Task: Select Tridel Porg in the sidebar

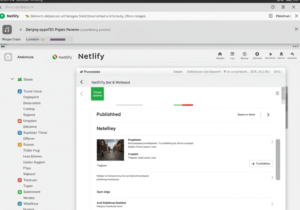Action: tap(31, 150)
